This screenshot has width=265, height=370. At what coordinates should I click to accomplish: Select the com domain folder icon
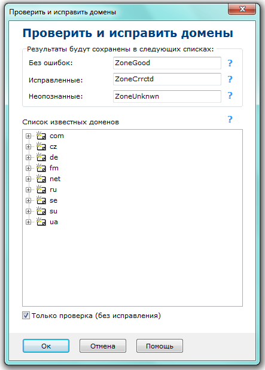click(x=41, y=136)
